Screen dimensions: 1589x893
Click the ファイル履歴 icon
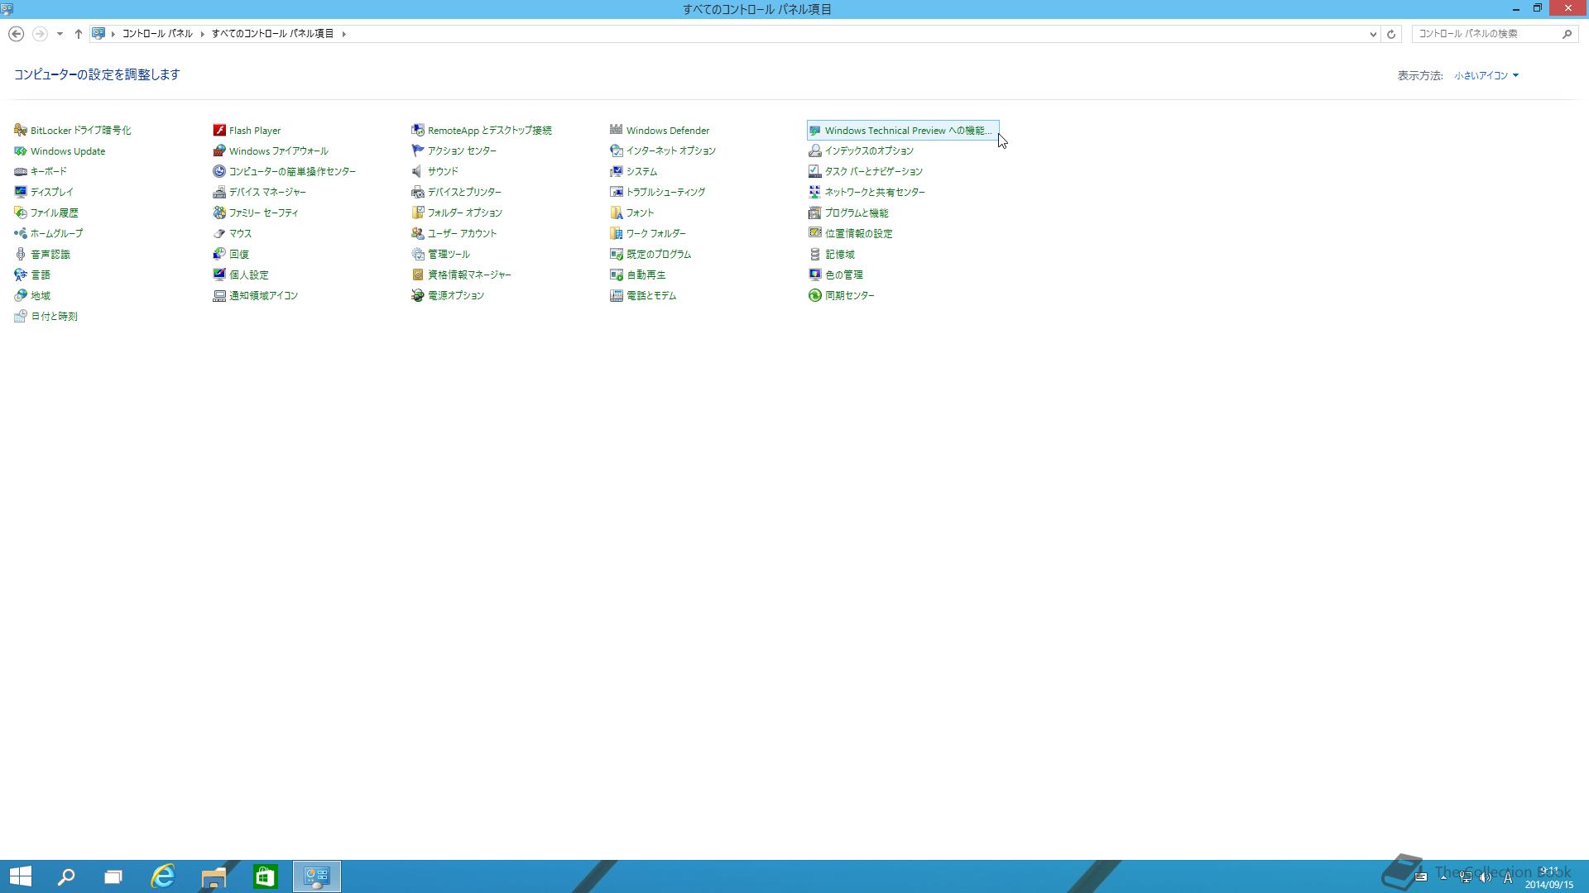point(21,213)
